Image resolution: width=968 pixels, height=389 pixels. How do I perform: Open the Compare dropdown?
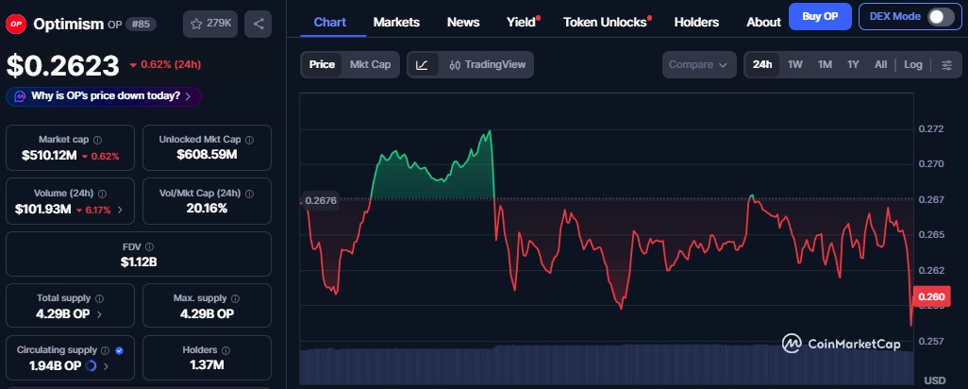click(x=699, y=65)
